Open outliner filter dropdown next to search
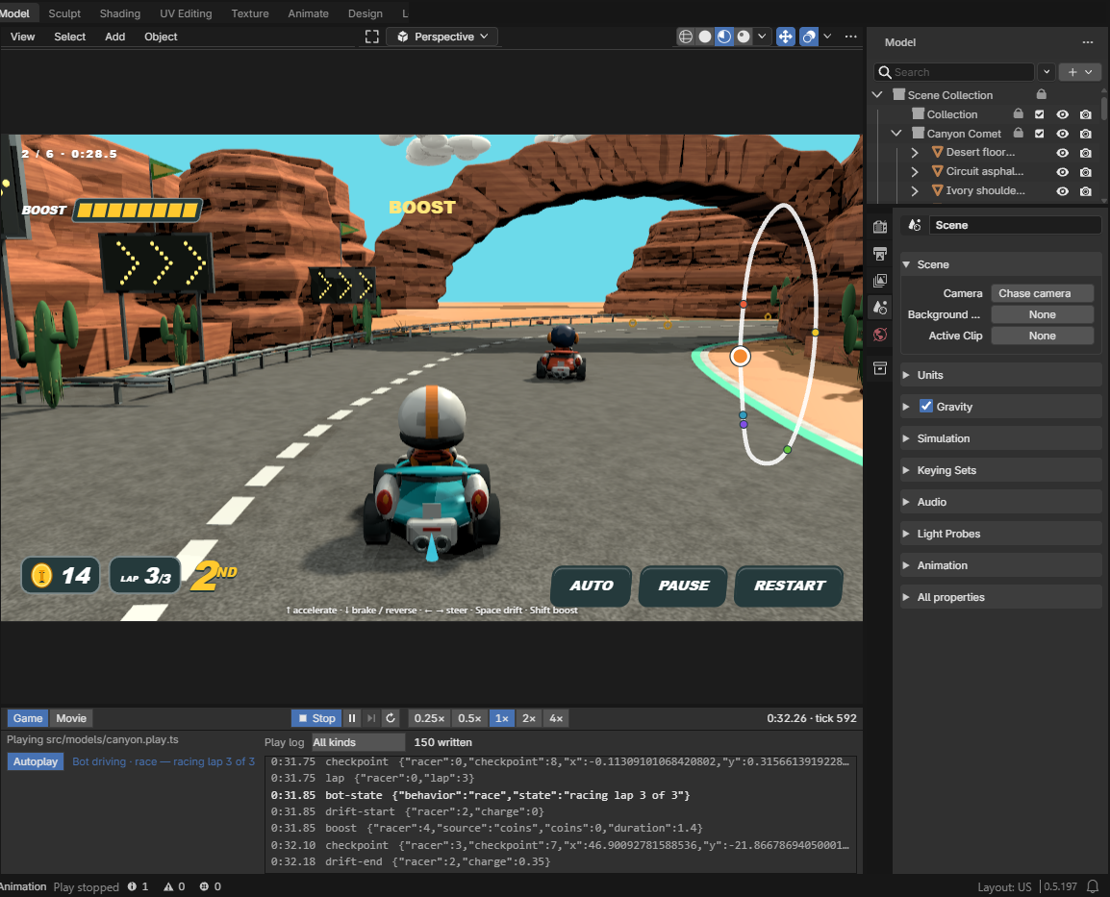Screen dimensions: 1110x897 [x=1047, y=72]
